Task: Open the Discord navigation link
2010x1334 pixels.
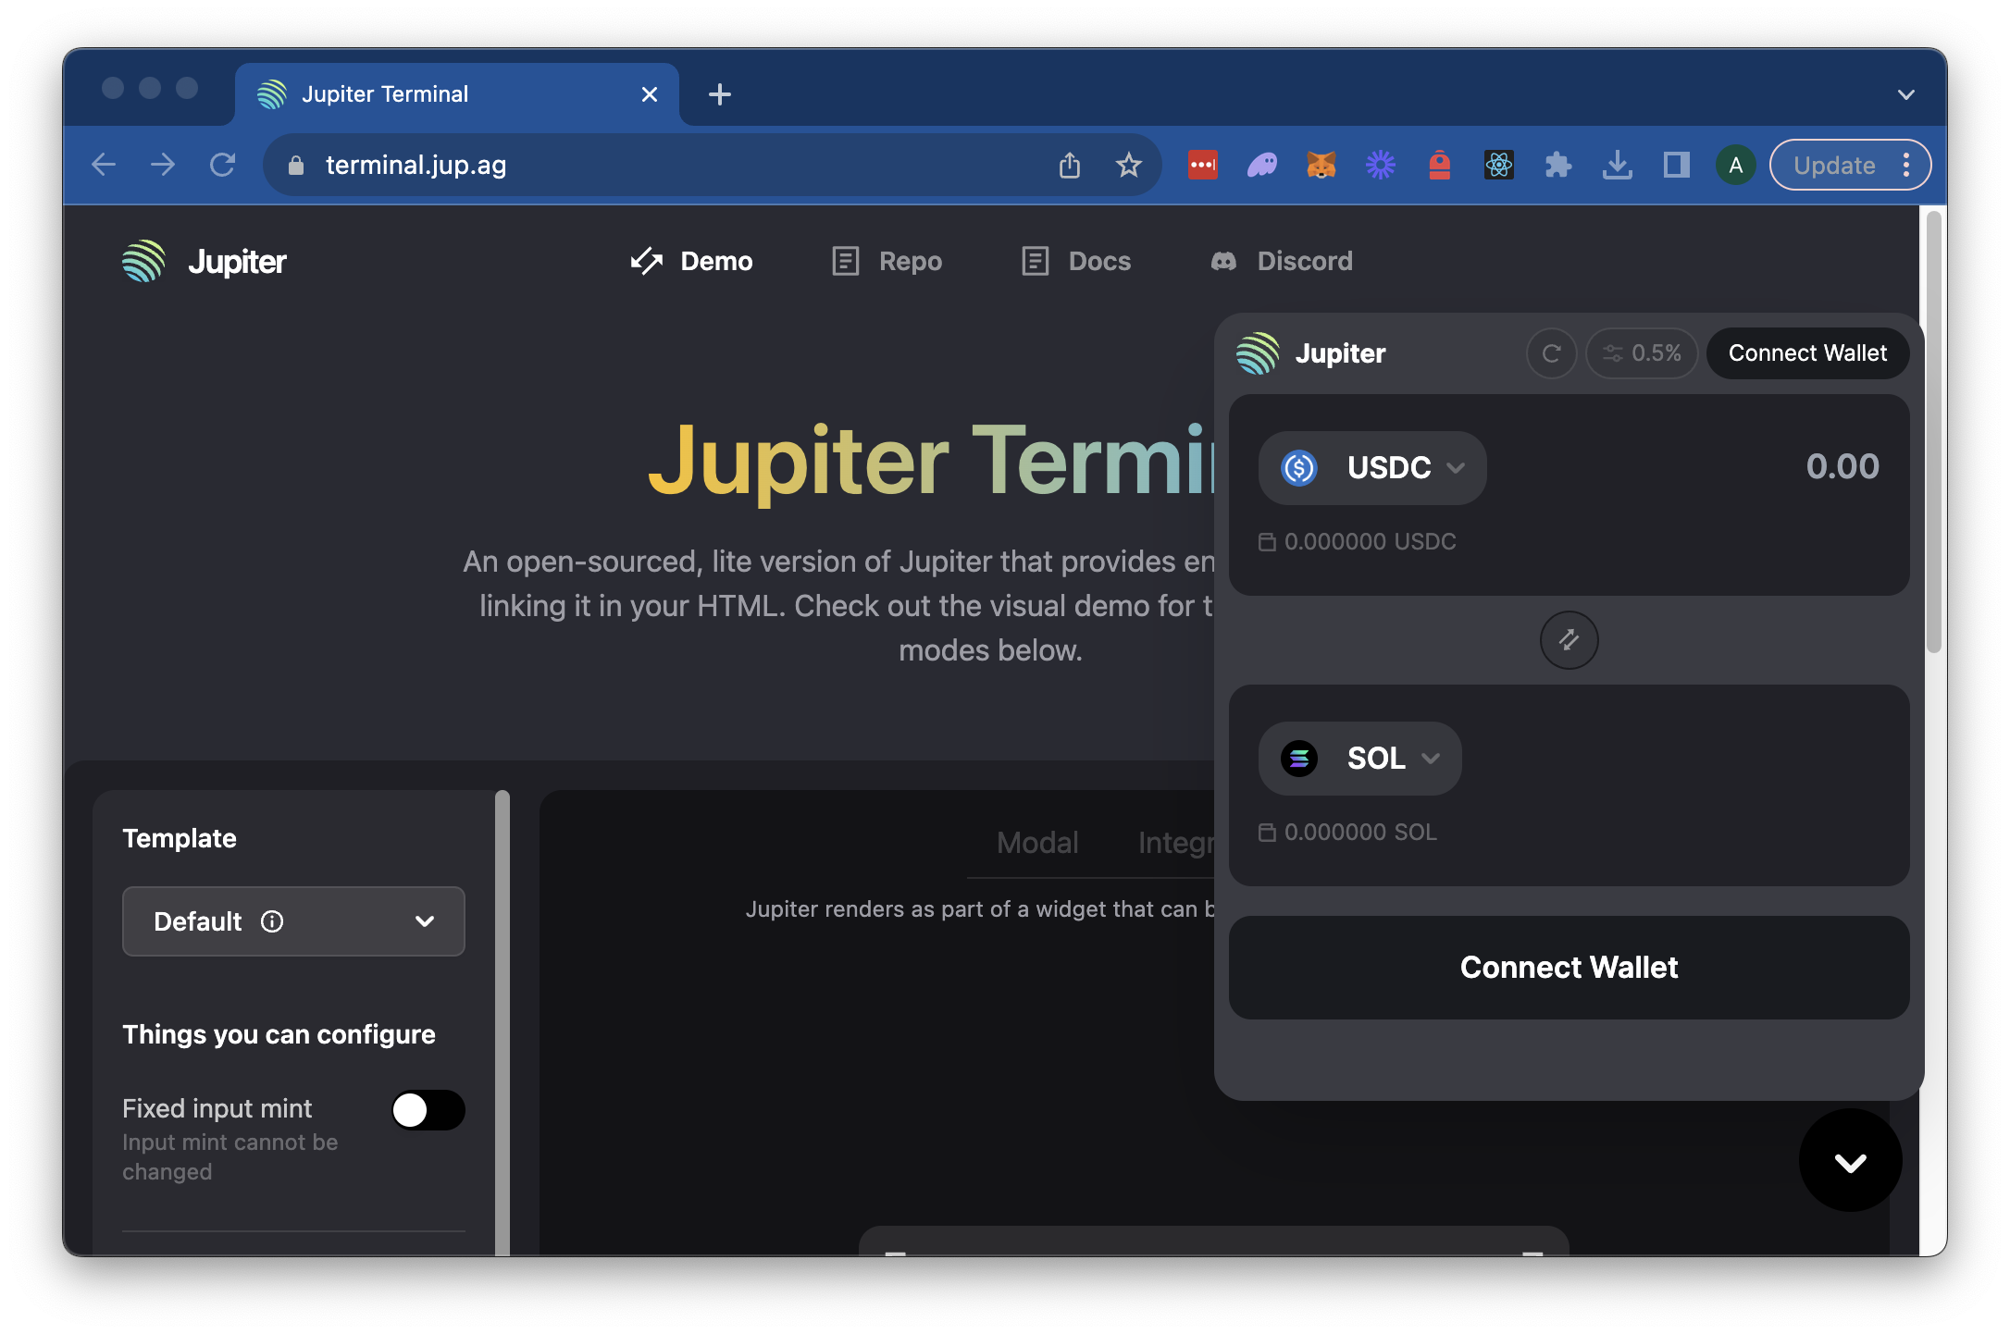Action: [x=1282, y=261]
